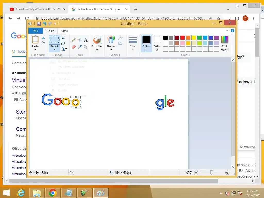The height and width of the screenshot is (198, 264).
Task: Click zoom in plus button in Paint status bar
Action: (x=227, y=173)
